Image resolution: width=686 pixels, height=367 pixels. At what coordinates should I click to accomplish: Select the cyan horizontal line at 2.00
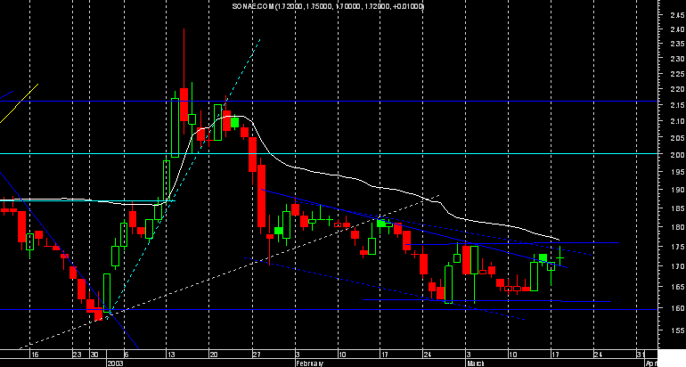tap(328, 153)
